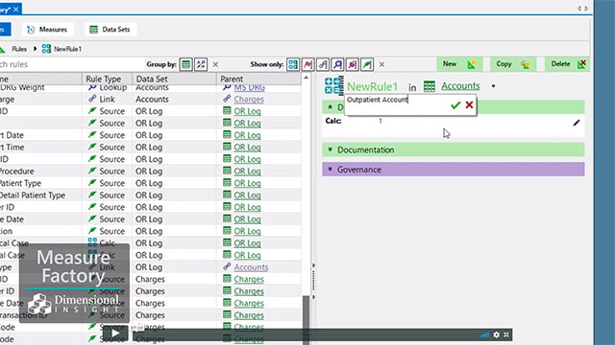Group rules by data set icon
This screenshot has width=615, height=345.
tap(185, 64)
